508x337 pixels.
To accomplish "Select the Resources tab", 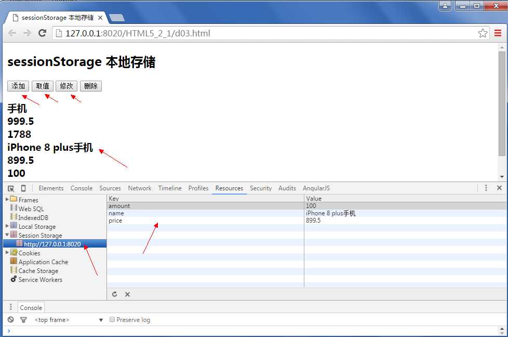I will click(x=229, y=188).
